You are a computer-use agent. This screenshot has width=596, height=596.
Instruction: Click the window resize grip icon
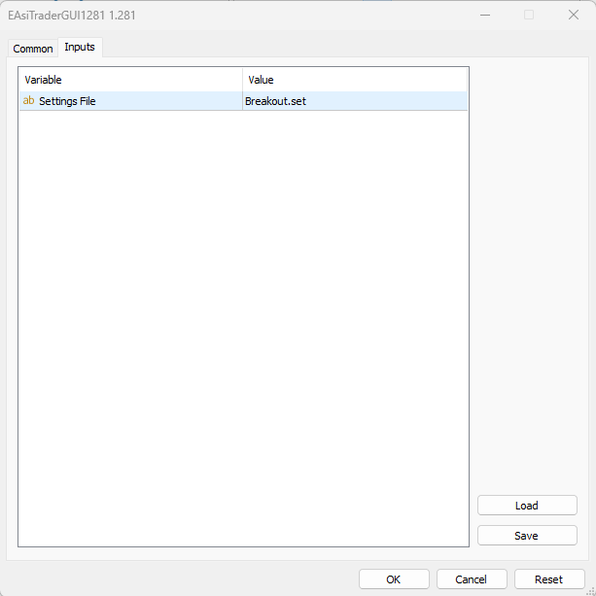tap(591, 591)
